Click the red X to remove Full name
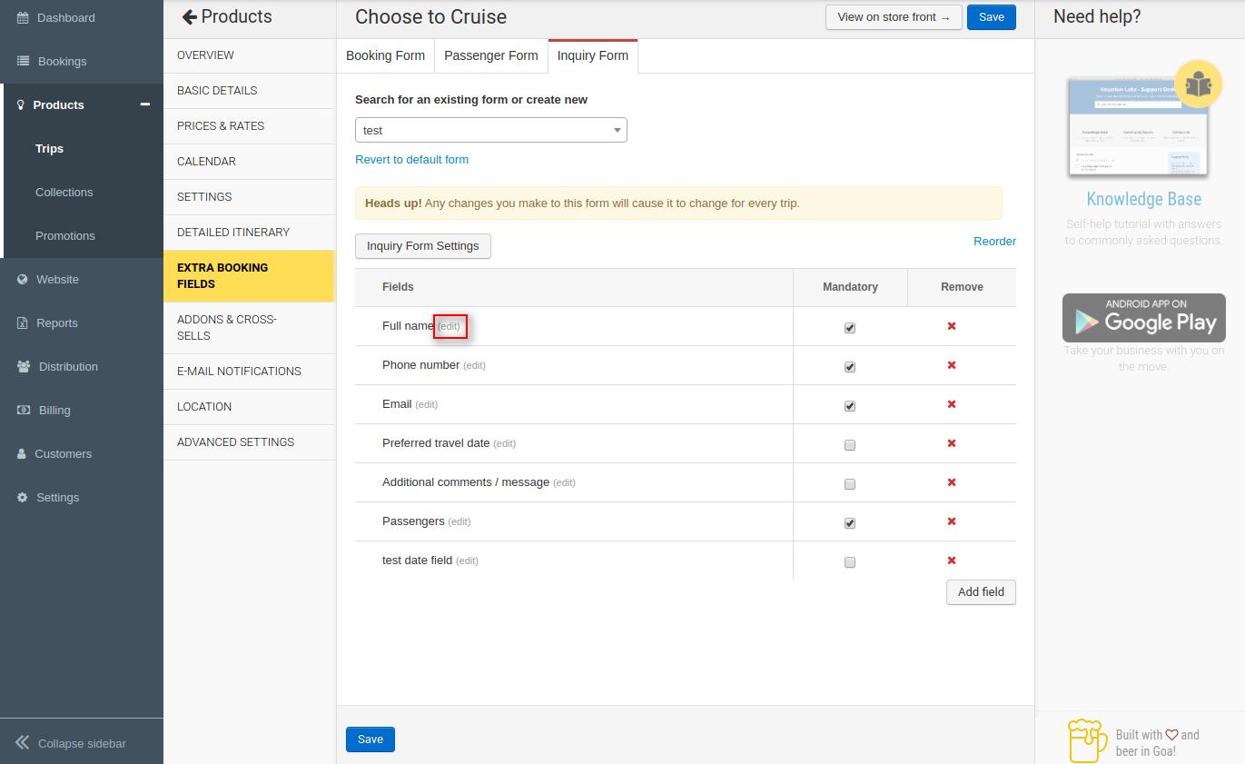1245x764 pixels. click(x=952, y=326)
